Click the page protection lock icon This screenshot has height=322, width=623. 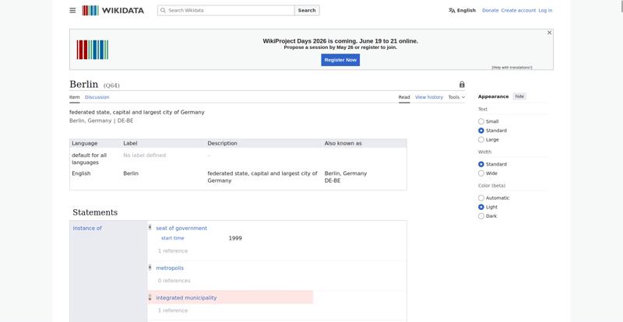pyautogui.click(x=462, y=84)
